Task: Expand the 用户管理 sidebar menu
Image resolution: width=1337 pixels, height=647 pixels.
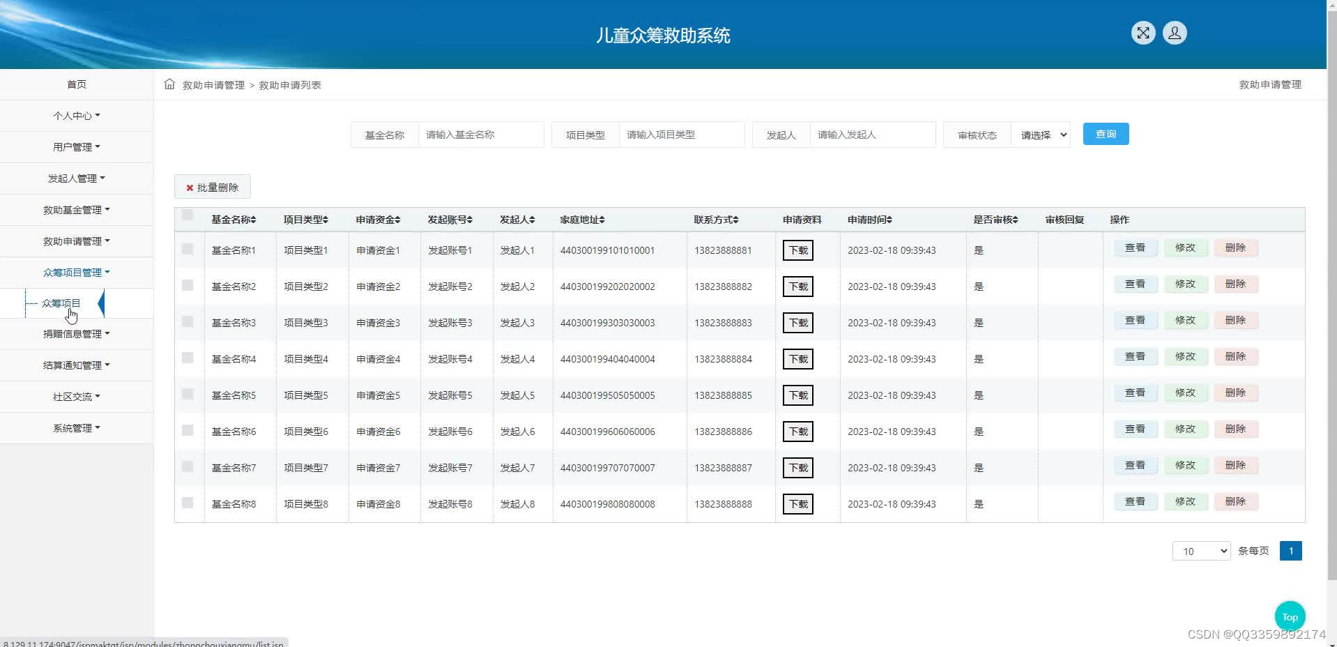Action: click(77, 147)
